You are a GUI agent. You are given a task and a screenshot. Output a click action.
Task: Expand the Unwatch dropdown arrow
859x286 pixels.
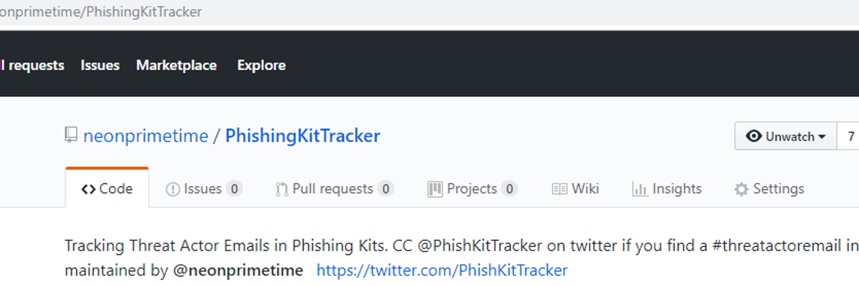(x=822, y=137)
